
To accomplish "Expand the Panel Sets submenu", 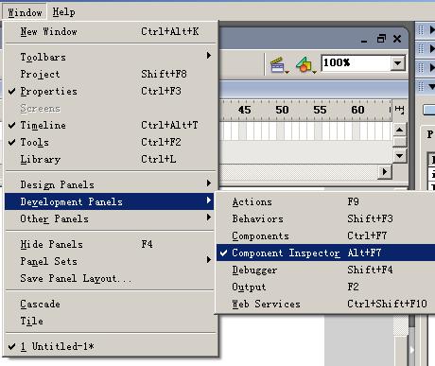I will pyautogui.click(x=111, y=261).
